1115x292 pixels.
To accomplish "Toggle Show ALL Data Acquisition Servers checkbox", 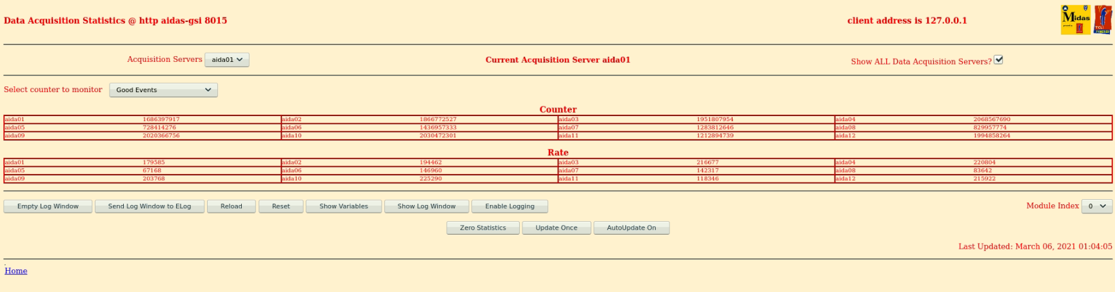I will 998,60.
